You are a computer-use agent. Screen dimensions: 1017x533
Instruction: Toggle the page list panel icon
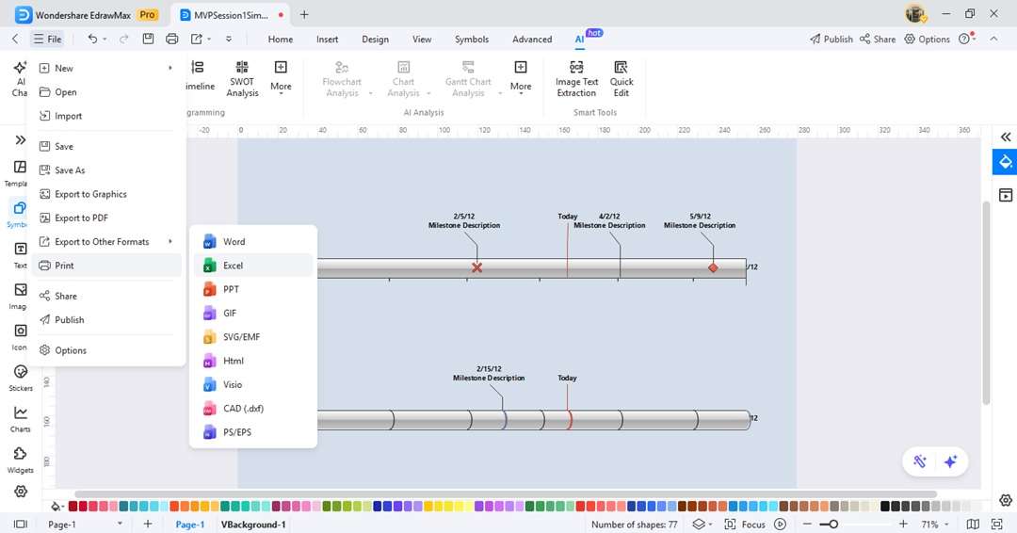point(21,524)
